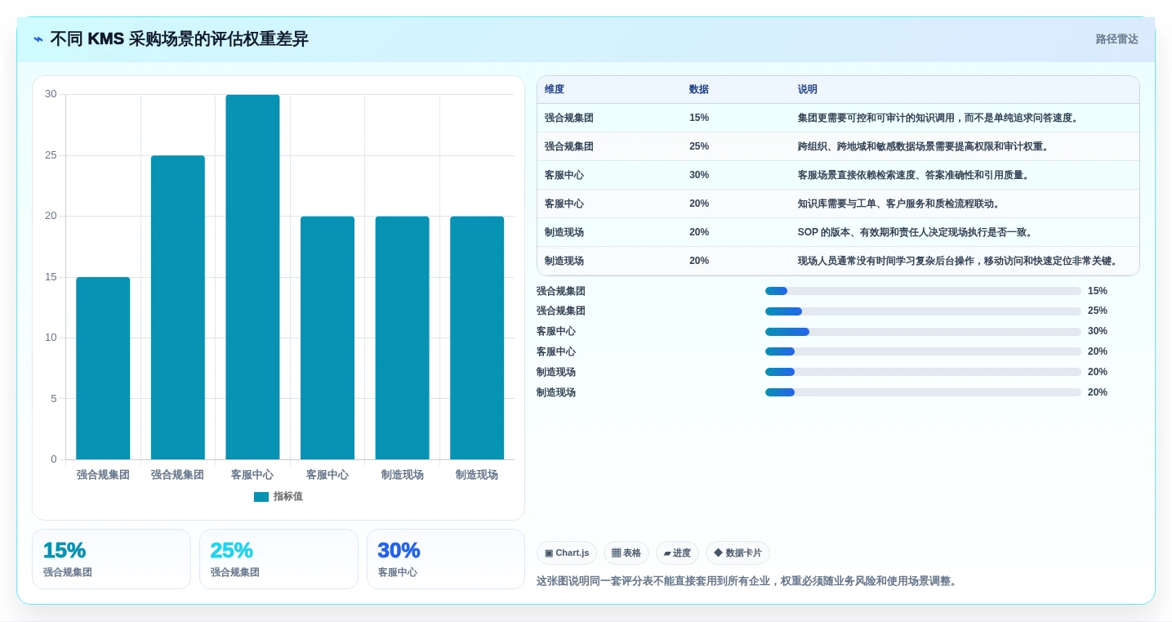
Task: Open the 30% 客服中心 data card
Action: [x=446, y=559]
